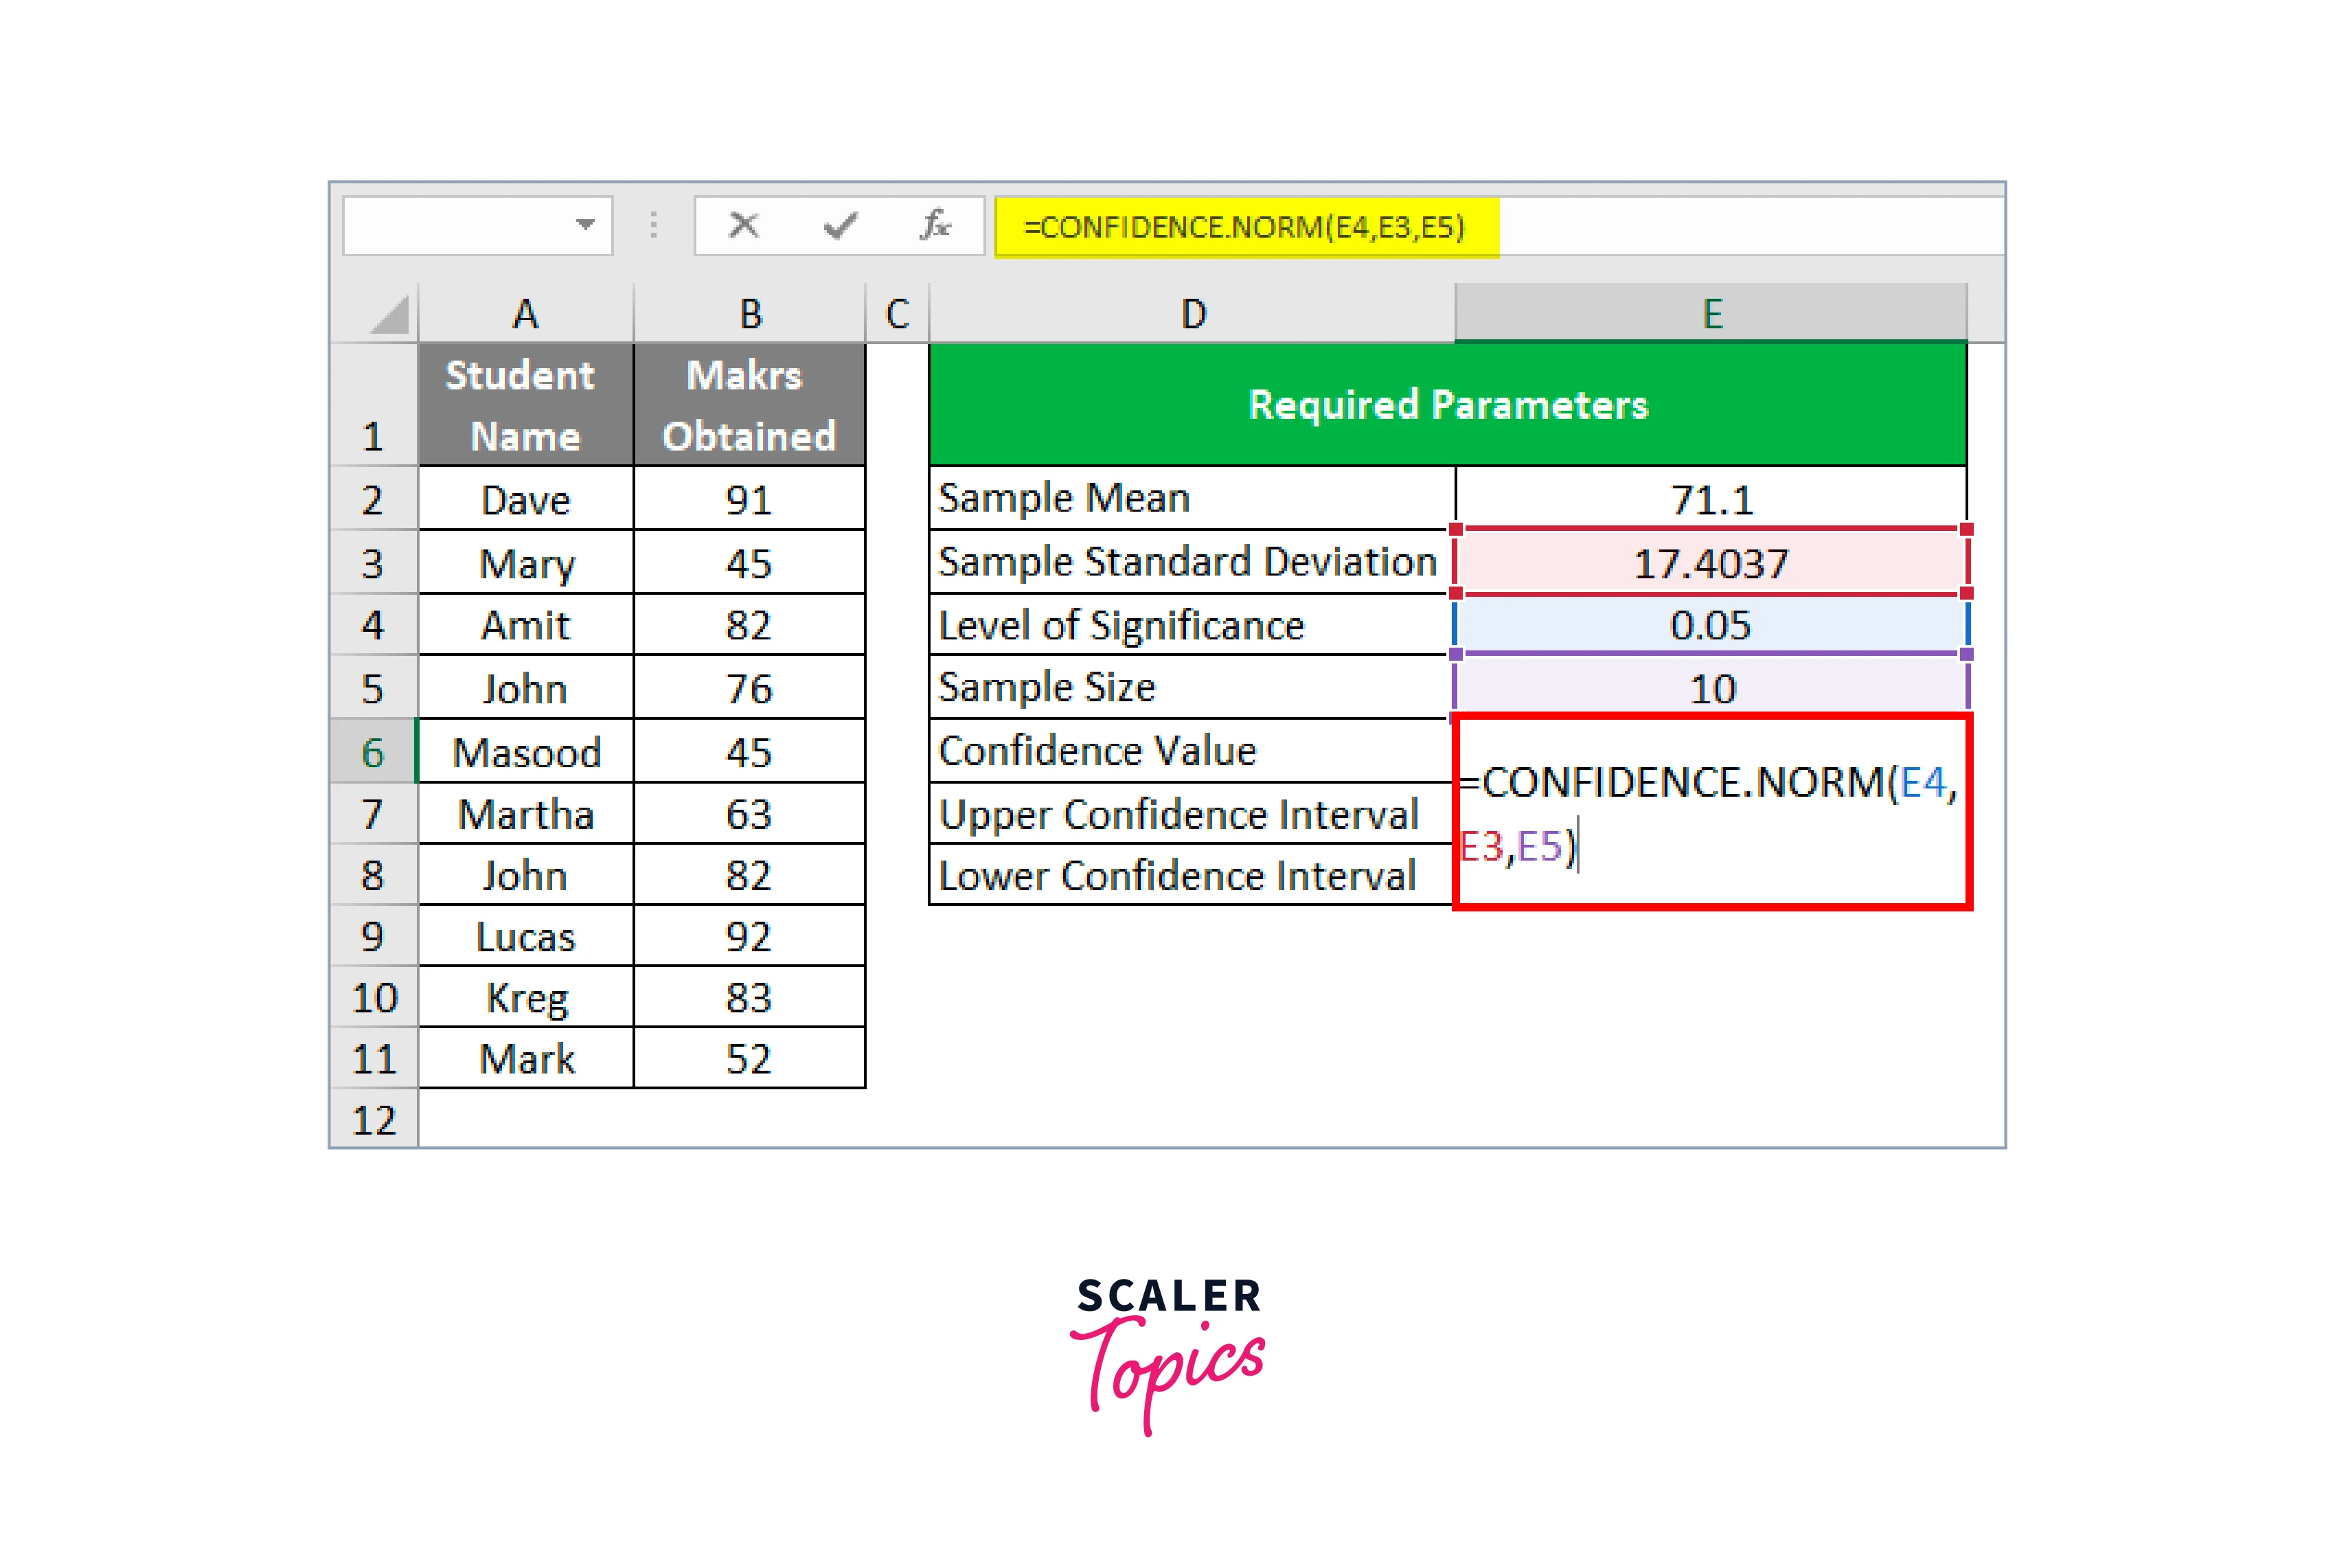This screenshot has height=1568, width=2335.
Task: Click the Cancel (X) formula icon
Action: tap(743, 226)
